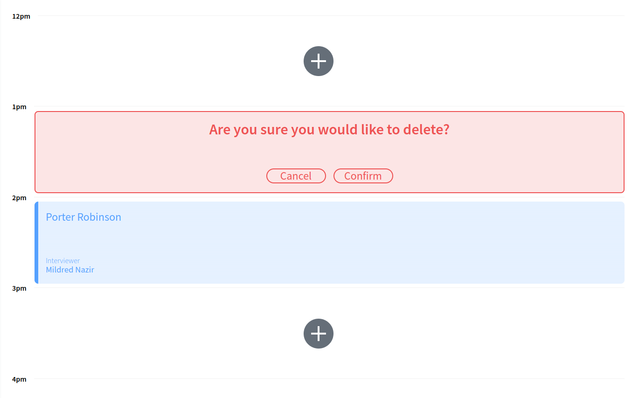Click the 2pm marker on the timeline
This screenshot has height=398, width=632.
click(19, 198)
